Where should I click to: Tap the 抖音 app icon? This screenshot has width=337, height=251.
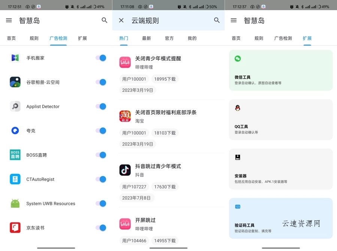tap(125, 170)
